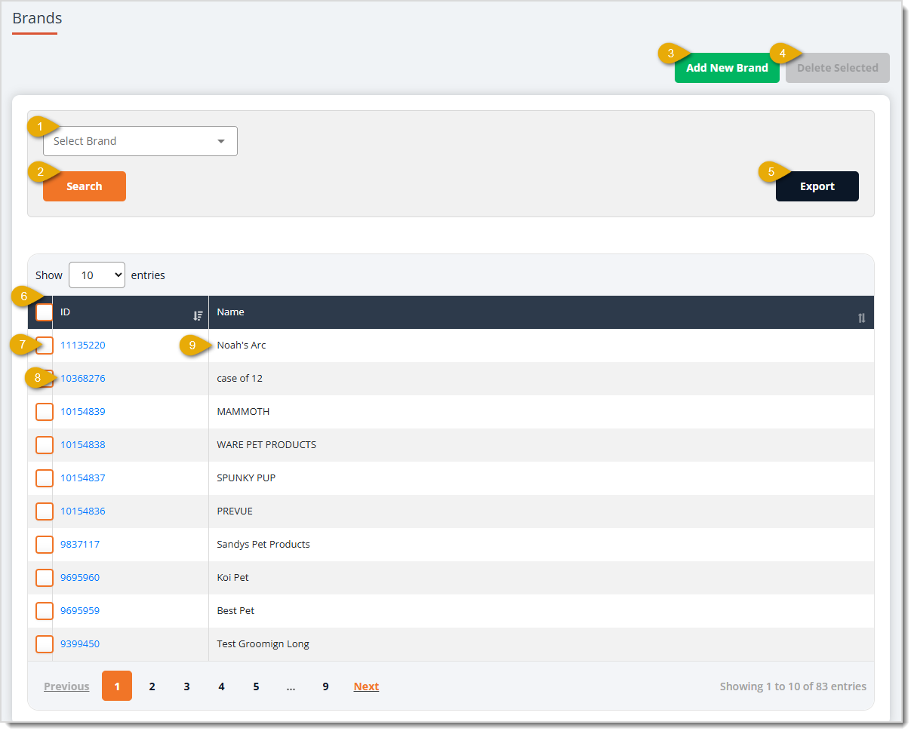Open the Select Brand dropdown arrow
The height and width of the screenshot is (734, 914).
pyautogui.click(x=221, y=141)
